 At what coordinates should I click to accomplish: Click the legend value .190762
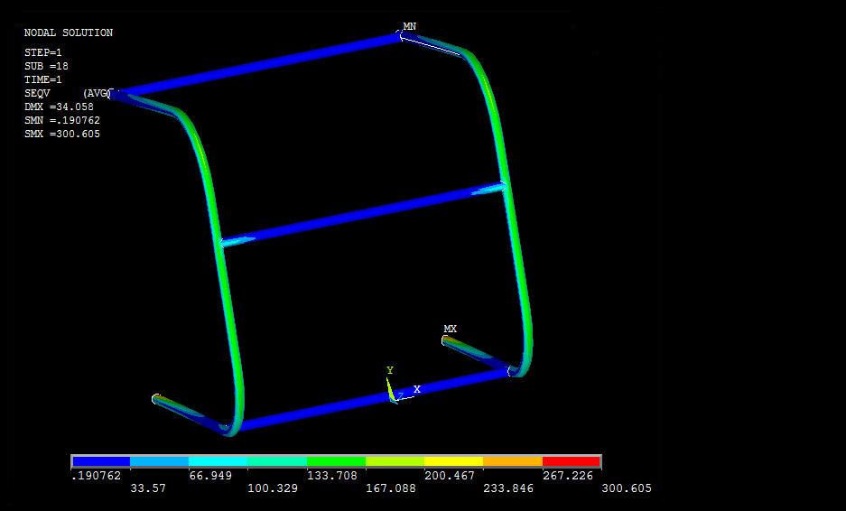(96, 476)
